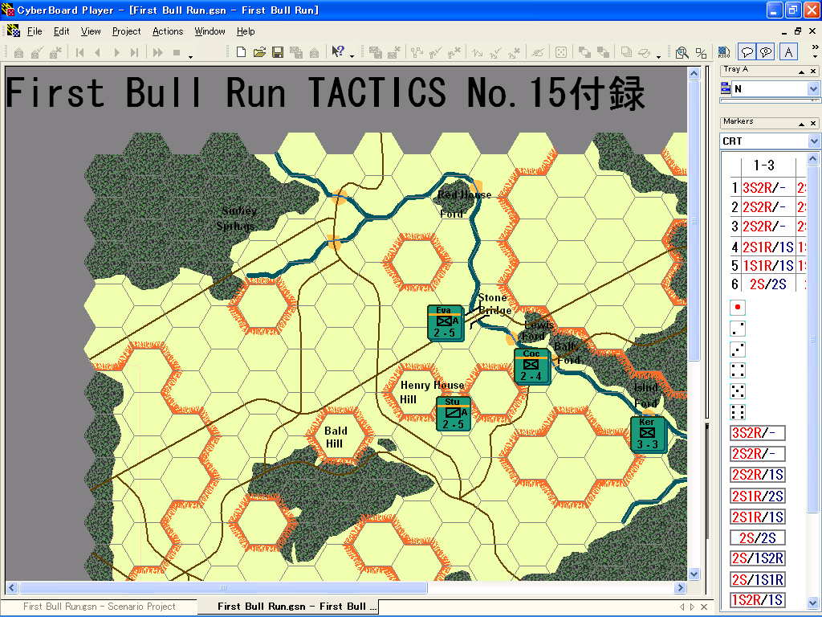Open the Tray A selection dropdown

(813, 88)
